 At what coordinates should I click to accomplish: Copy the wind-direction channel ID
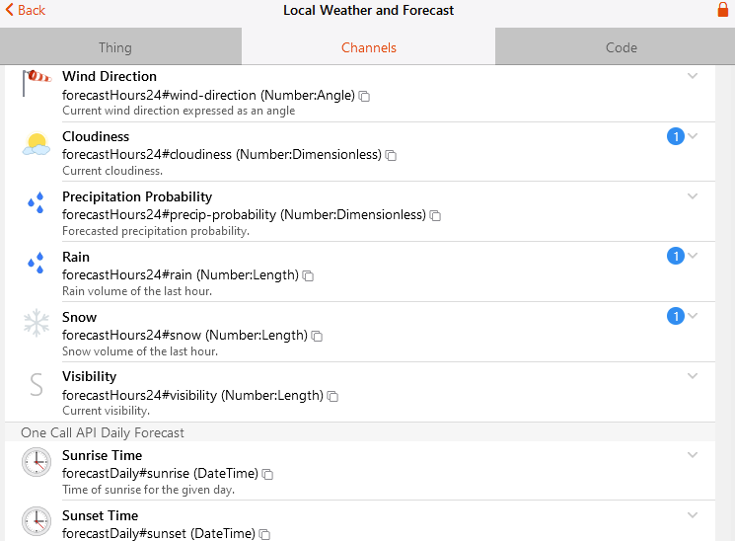click(364, 96)
